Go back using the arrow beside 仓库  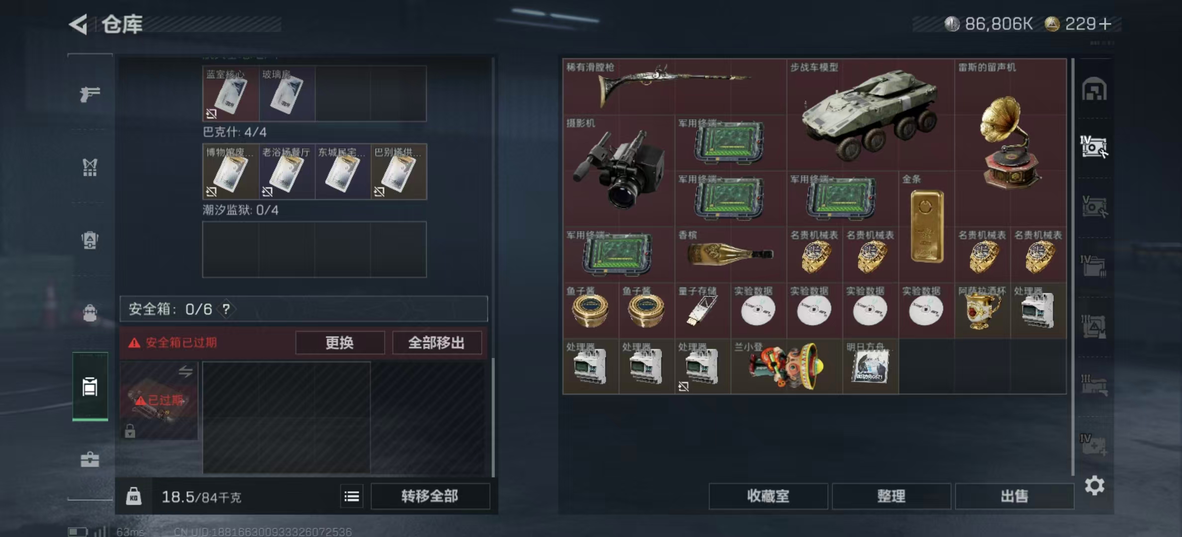pos(79,24)
